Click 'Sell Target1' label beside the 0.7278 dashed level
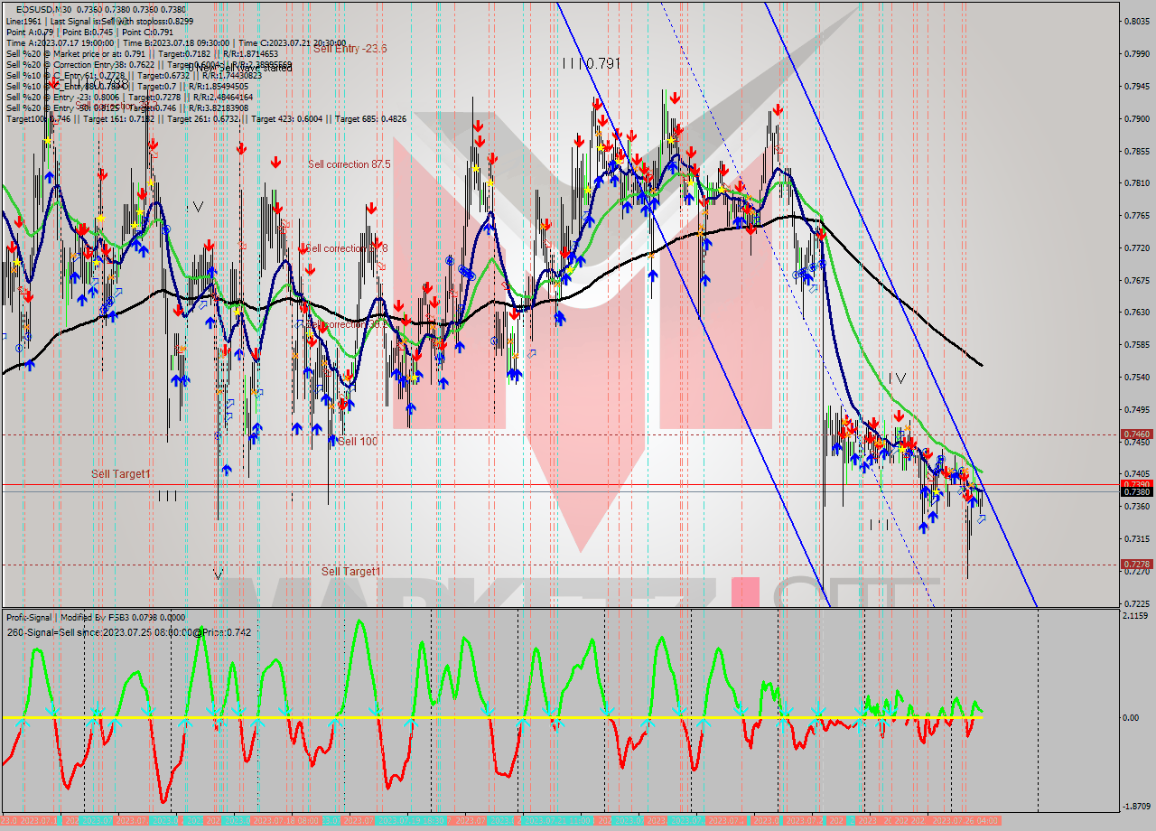Viewport: 1156px width, 831px height. [351, 571]
